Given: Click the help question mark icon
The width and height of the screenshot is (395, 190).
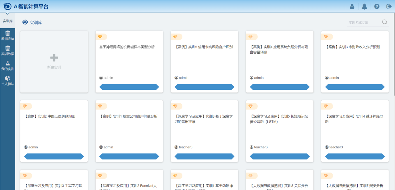Looking at the screenshot, I should (377, 7).
